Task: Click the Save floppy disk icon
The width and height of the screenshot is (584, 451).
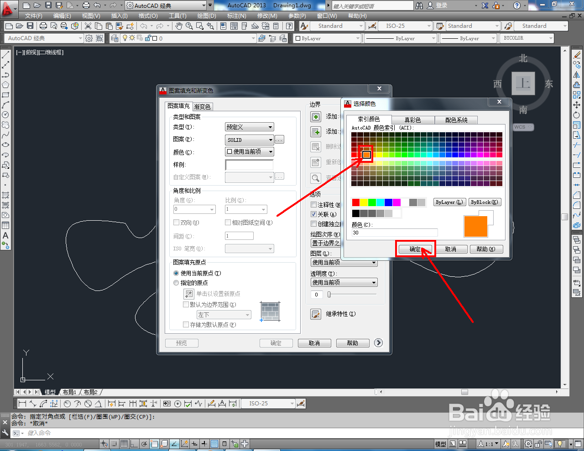Action: (x=30, y=26)
